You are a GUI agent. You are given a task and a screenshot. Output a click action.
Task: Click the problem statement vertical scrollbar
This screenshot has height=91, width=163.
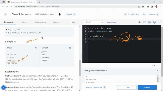(80, 68)
